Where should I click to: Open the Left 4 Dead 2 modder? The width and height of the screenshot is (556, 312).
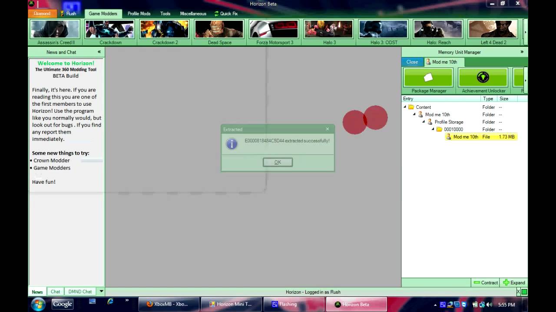coord(493,32)
